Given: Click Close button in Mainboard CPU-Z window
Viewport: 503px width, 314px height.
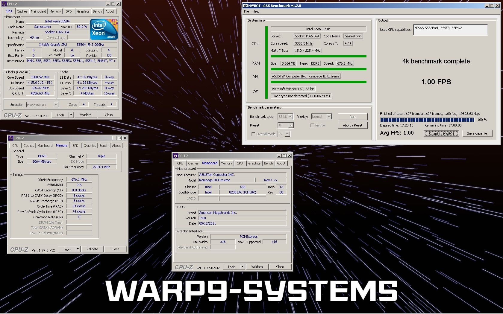Looking at the screenshot, I should coord(280,267).
